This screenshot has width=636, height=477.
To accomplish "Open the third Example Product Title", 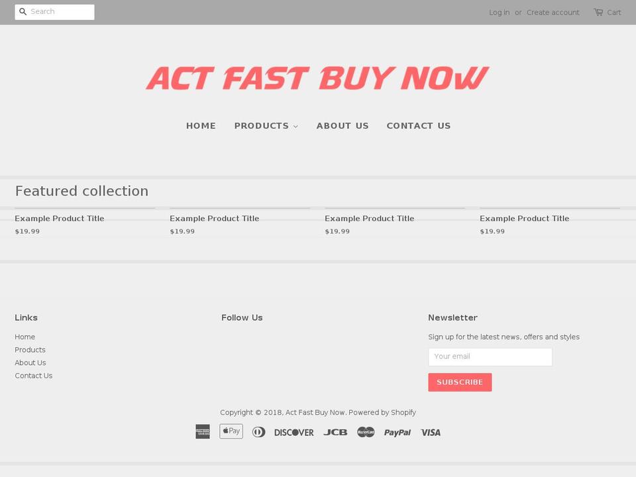I will [370, 218].
